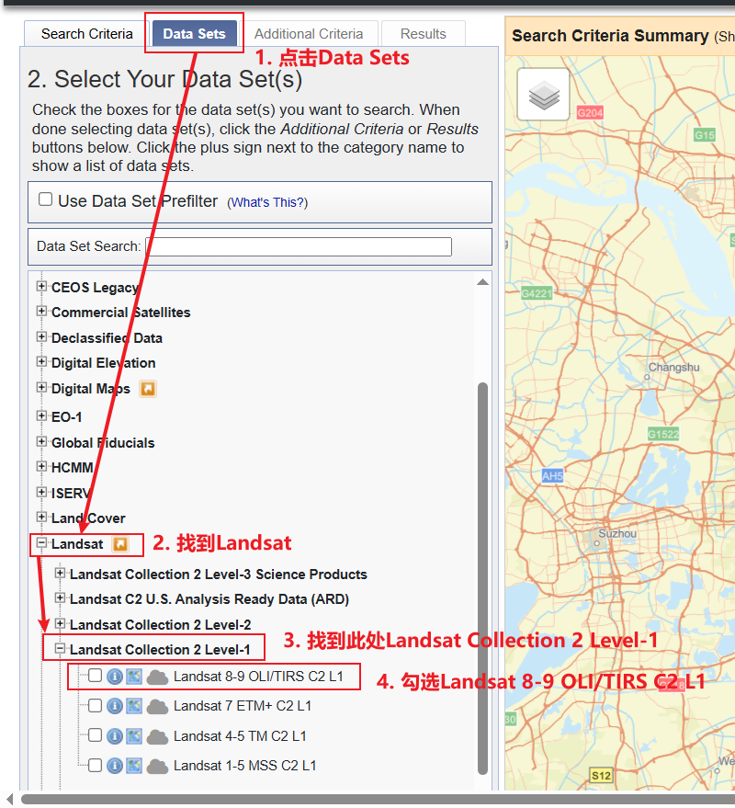Click the orange badge next to Landsat

point(120,544)
